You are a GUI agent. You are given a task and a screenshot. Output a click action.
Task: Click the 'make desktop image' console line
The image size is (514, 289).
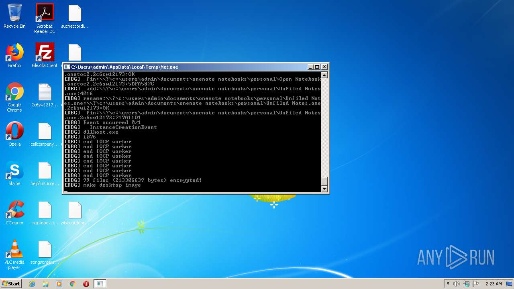102,185
